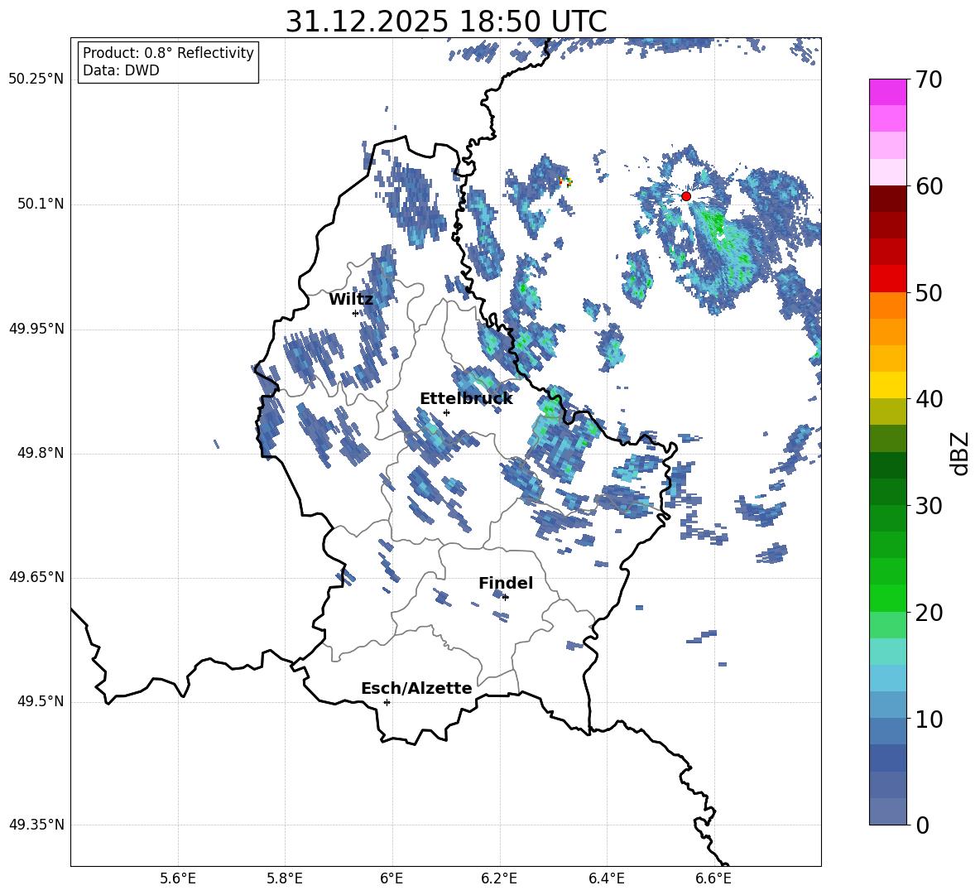Click the 5.8°E longitude label
Screen dimensions: 980x895
(285, 878)
